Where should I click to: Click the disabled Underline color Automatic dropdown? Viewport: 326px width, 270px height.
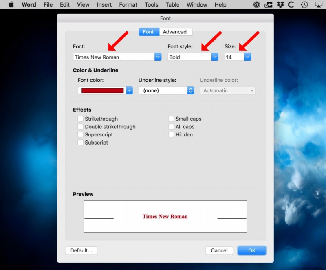pyautogui.click(x=227, y=90)
